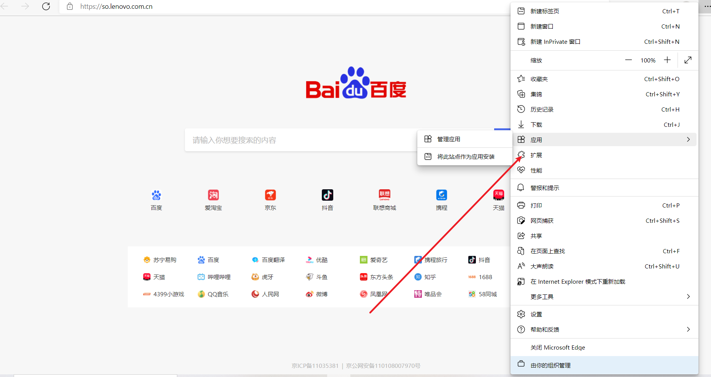Zoom in with the plus button

[667, 60]
